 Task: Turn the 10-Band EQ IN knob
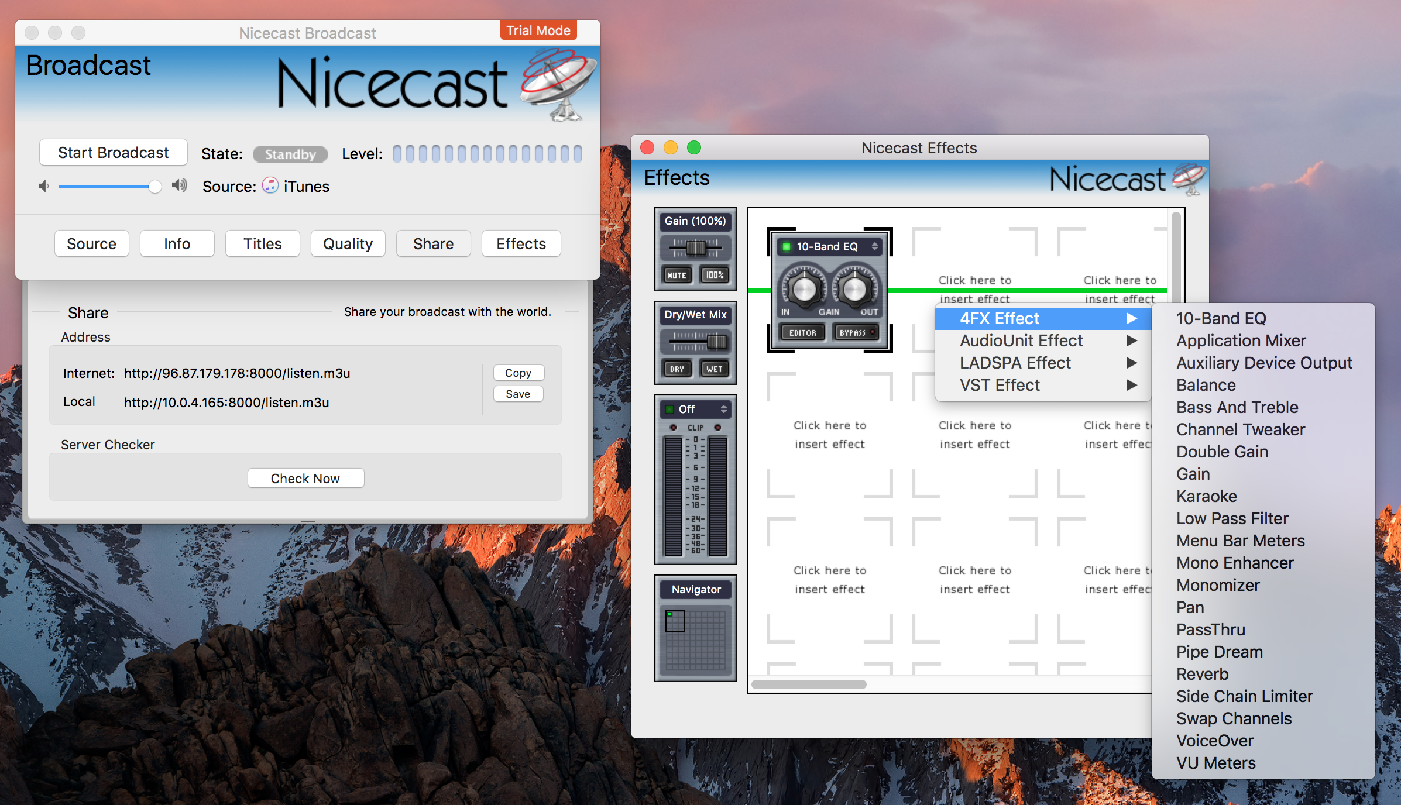[x=804, y=288]
